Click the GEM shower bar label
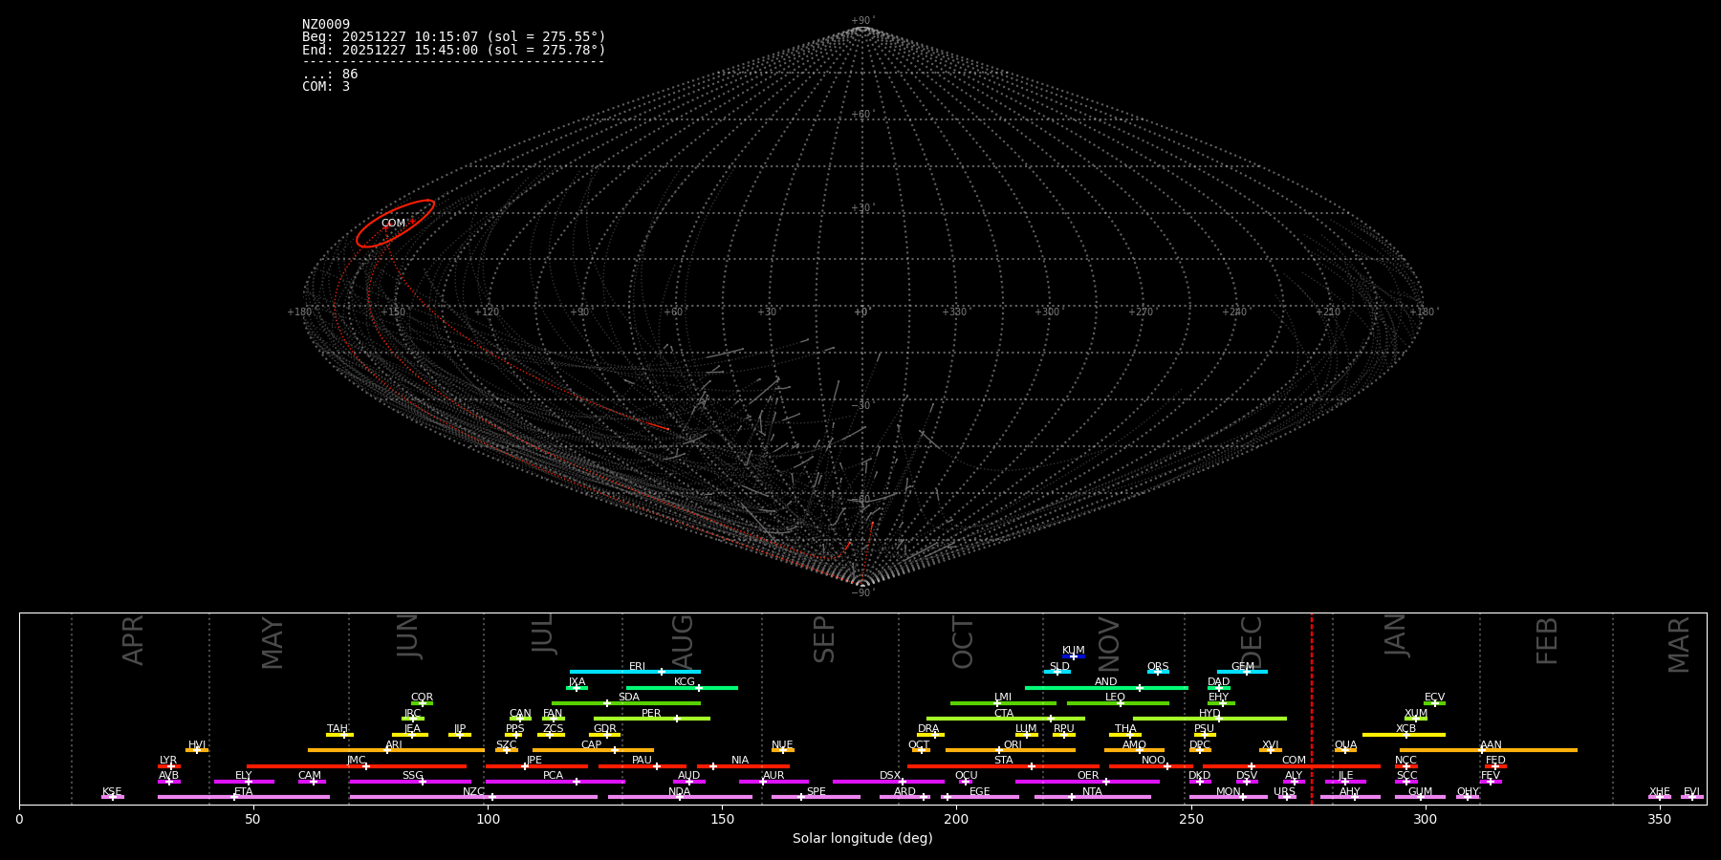This screenshot has width=1721, height=860. tap(1242, 667)
